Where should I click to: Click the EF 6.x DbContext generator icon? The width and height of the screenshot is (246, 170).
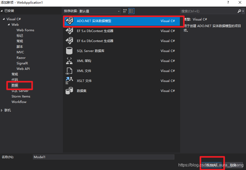coord(69,41)
